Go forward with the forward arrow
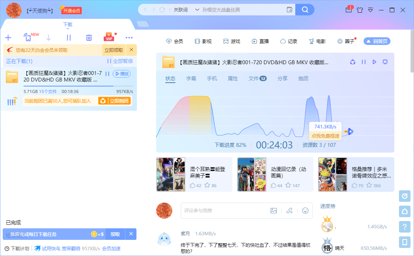414x256 pixels. tap(154, 10)
